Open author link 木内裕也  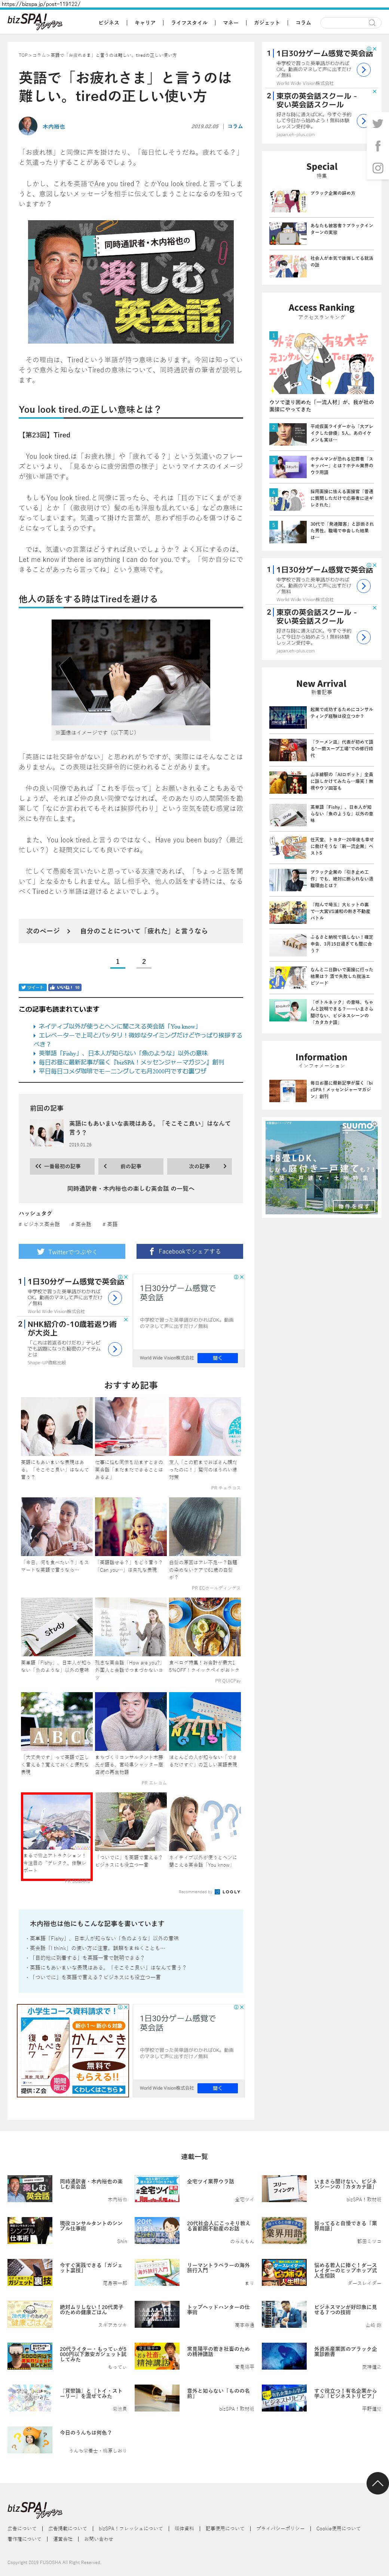54,127
